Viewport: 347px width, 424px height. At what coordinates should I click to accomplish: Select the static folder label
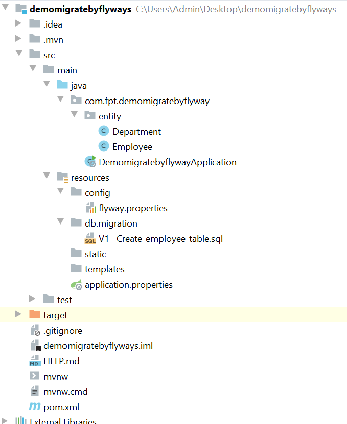click(x=96, y=254)
